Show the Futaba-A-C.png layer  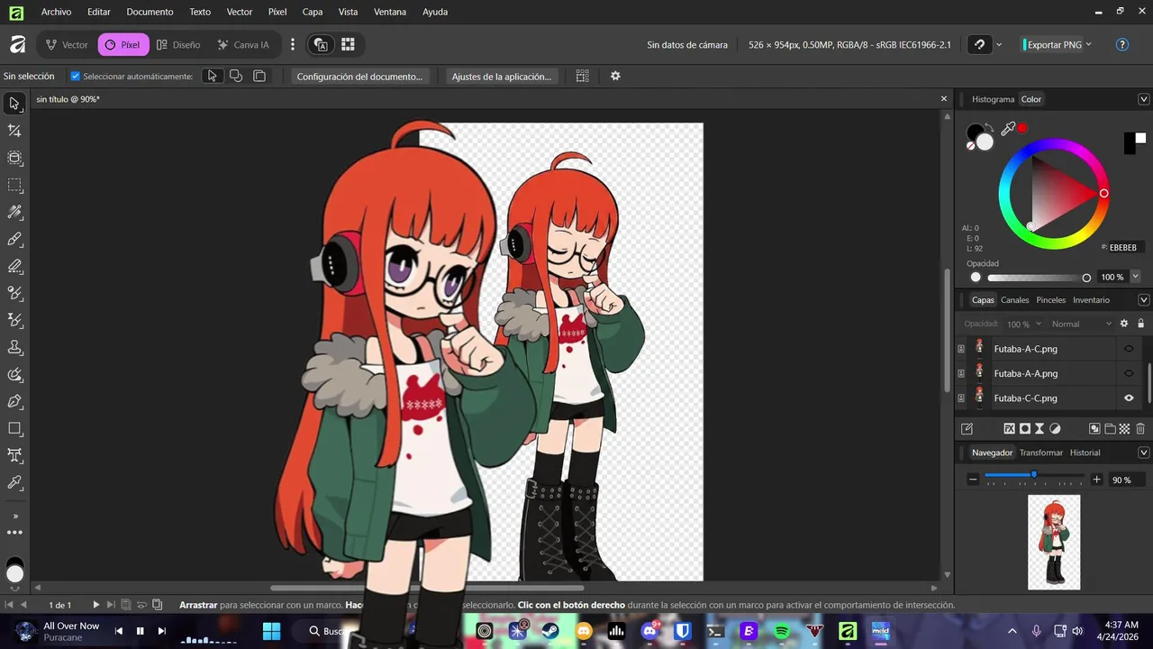click(1129, 349)
